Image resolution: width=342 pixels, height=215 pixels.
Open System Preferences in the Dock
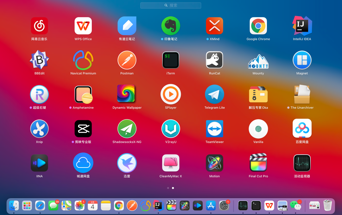(x=224, y=206)
